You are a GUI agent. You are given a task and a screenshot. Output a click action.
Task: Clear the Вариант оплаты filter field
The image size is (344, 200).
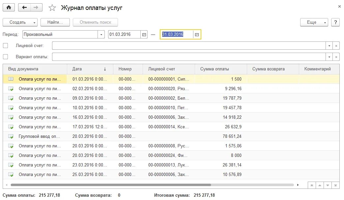coord(336,57)
